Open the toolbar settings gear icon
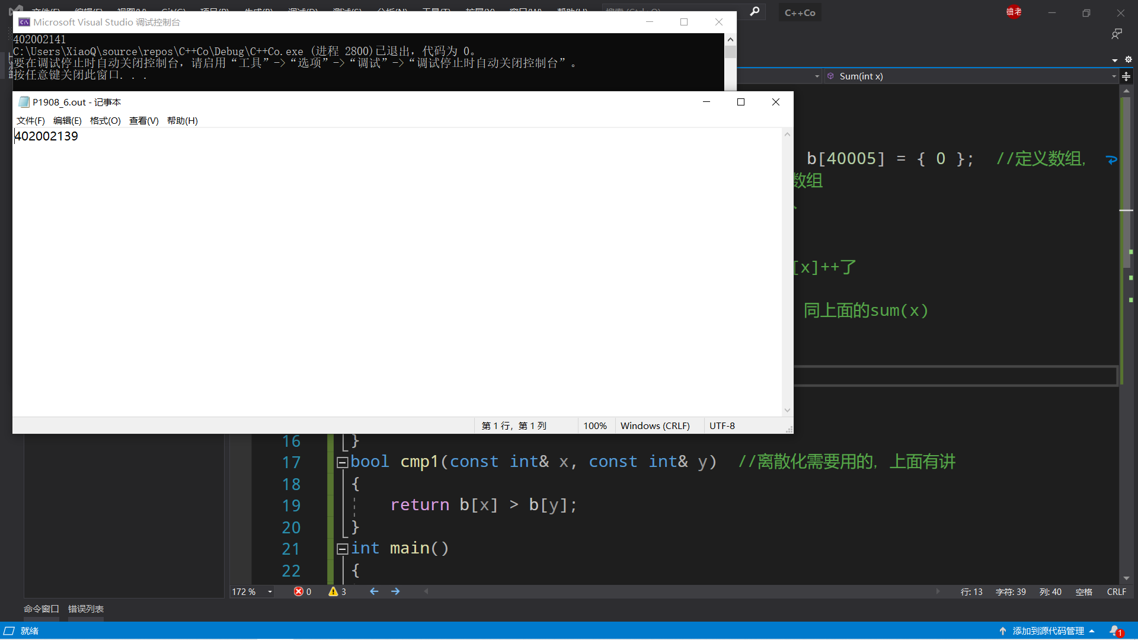This screenshot has height=640, width=1138. coord(1129,59)
